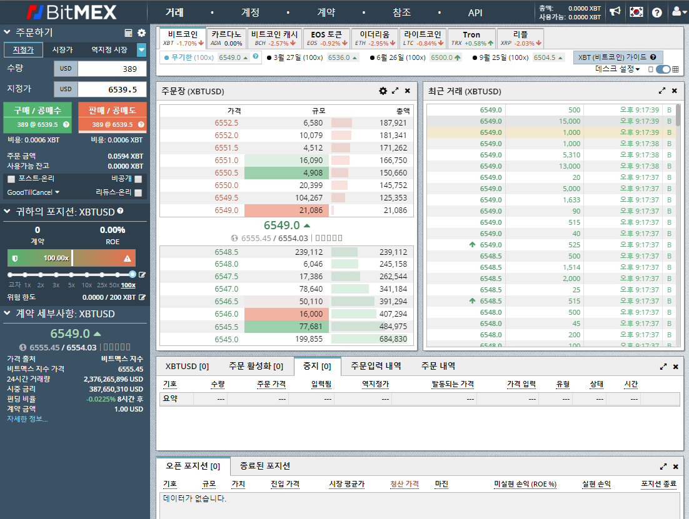This screenshot has height=519, width=689.
Task: Click warning triangle on leverage bar
Action: point(128,258)
